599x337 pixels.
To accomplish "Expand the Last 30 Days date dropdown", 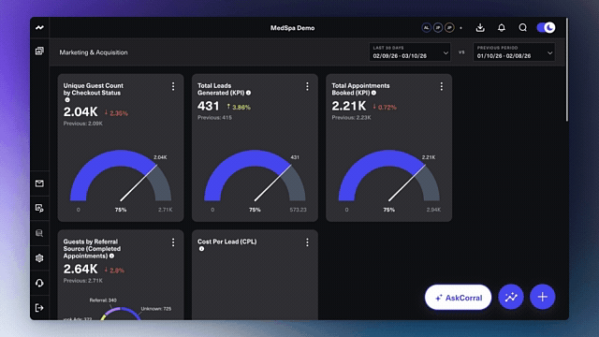I will [410, 52].
